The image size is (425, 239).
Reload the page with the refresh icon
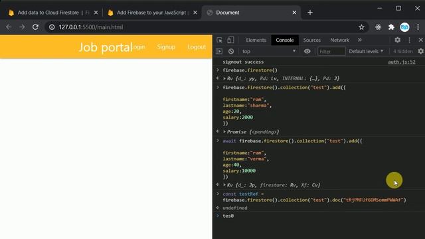[35, 27]
